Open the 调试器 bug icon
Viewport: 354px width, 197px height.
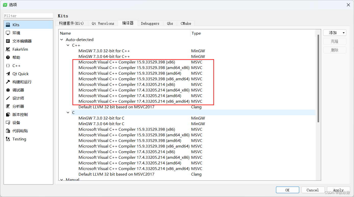pos(8,90)
